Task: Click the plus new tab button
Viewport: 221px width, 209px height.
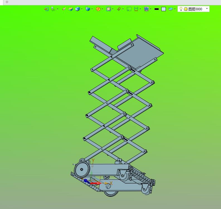Action: [7, 2]
